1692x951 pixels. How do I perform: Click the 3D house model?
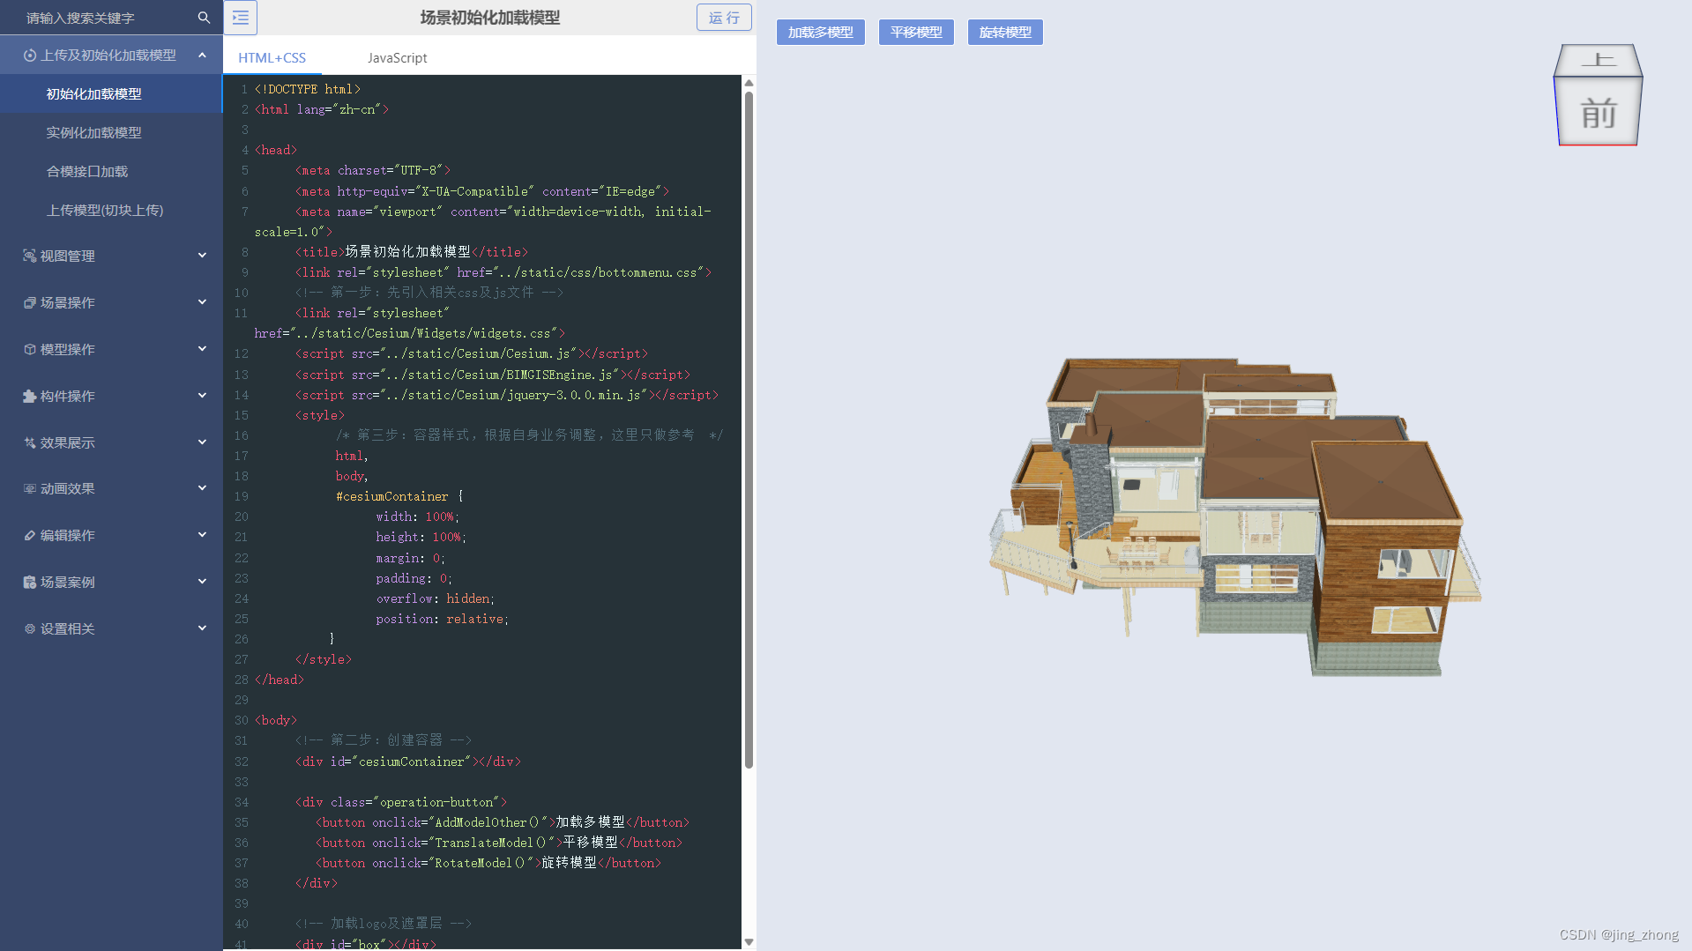pyautogui.click(x=1234, y=516)
